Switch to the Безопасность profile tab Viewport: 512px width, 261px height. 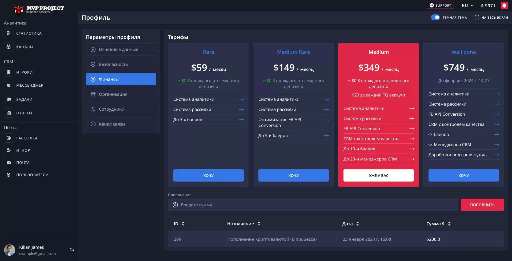[x=121, y=64]
